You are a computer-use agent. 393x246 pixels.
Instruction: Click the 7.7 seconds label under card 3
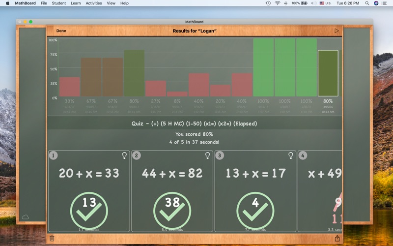(255, 230)
